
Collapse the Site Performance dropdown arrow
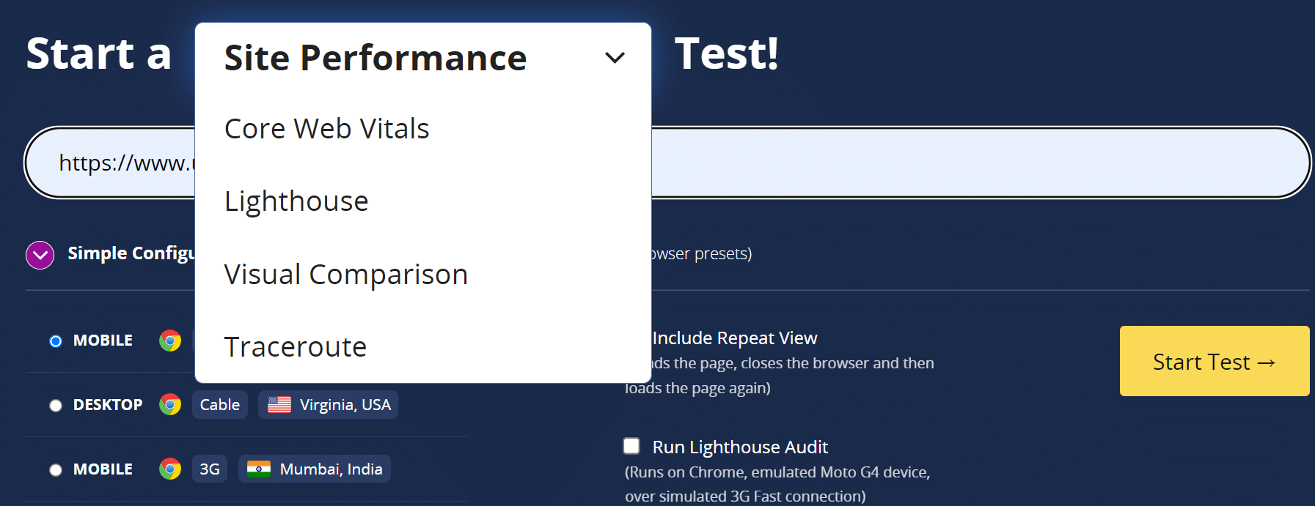(615, 57)
